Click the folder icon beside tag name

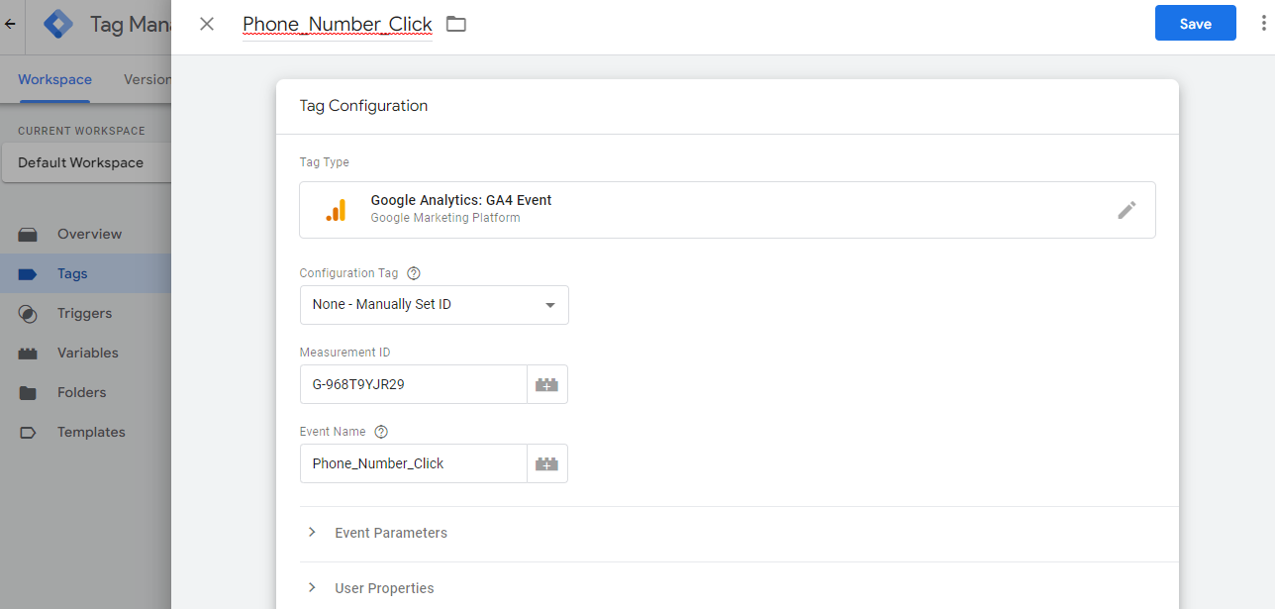click(455, 24)
